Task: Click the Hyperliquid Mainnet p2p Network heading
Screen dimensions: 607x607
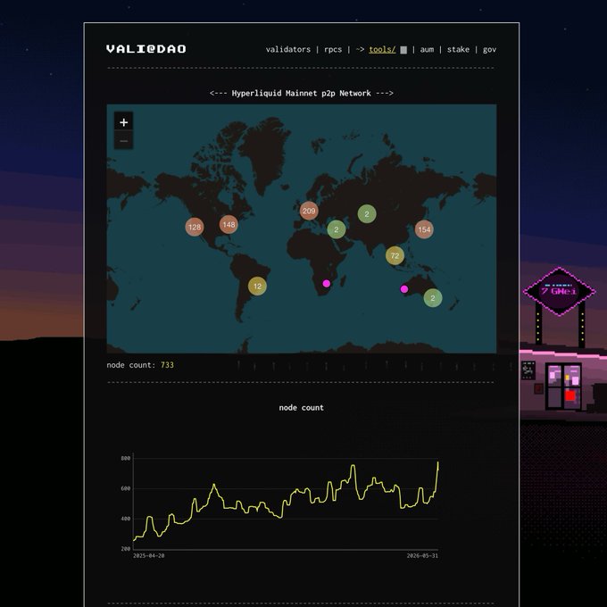Action: [x=301, y=93]
